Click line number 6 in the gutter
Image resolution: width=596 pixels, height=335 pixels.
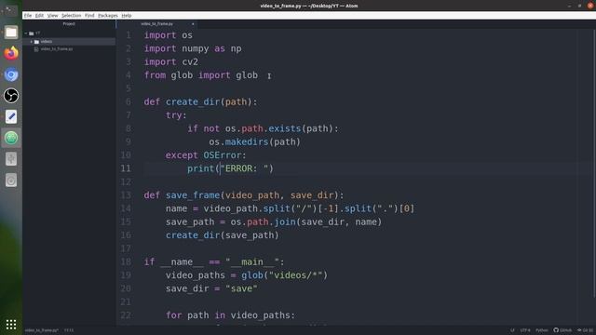coord(129,101)
